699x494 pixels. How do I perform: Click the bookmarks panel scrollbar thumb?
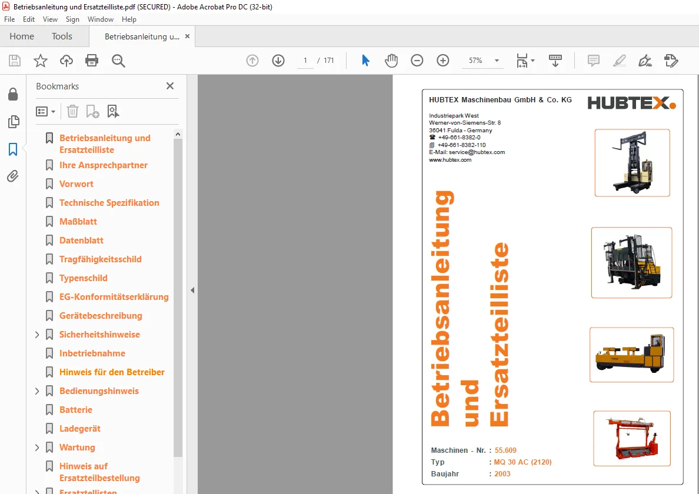point(178,298)
